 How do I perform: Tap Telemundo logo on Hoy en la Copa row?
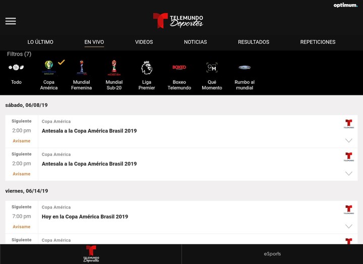click(x=349, y=209)
